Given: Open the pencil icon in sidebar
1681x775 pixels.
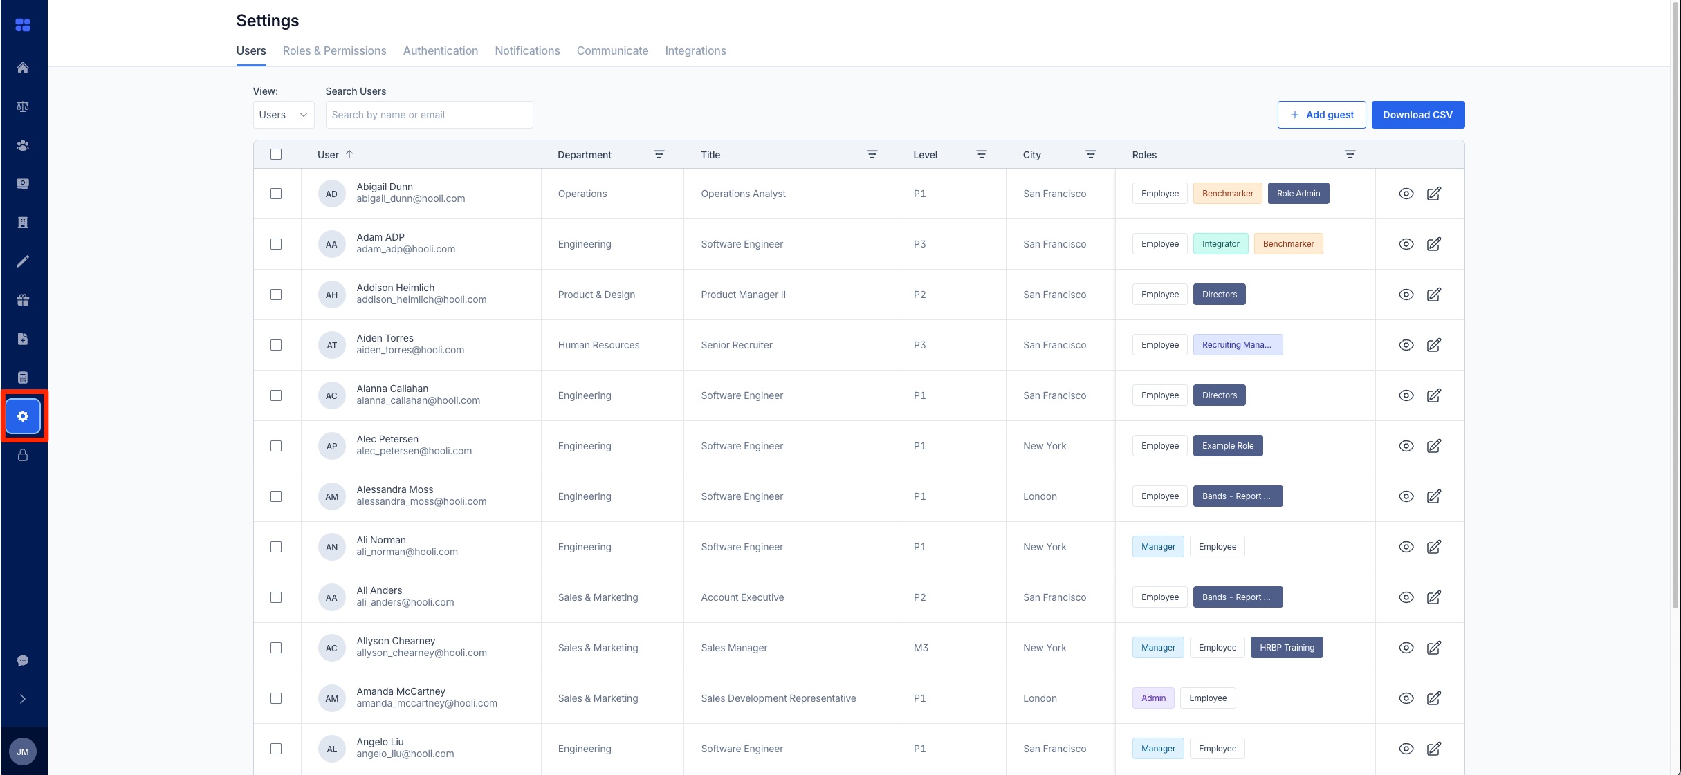Looking at the screenshot, I should 23,261.
